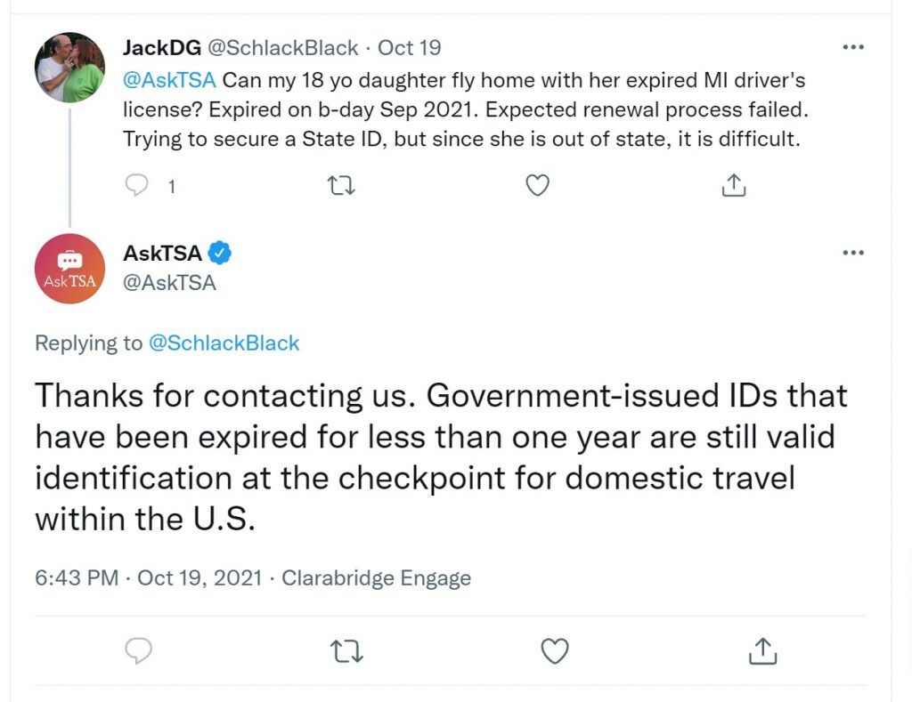This screenshot has width=912, height=702.
Task: Open the JackDG display name
Action: [162, 48]
